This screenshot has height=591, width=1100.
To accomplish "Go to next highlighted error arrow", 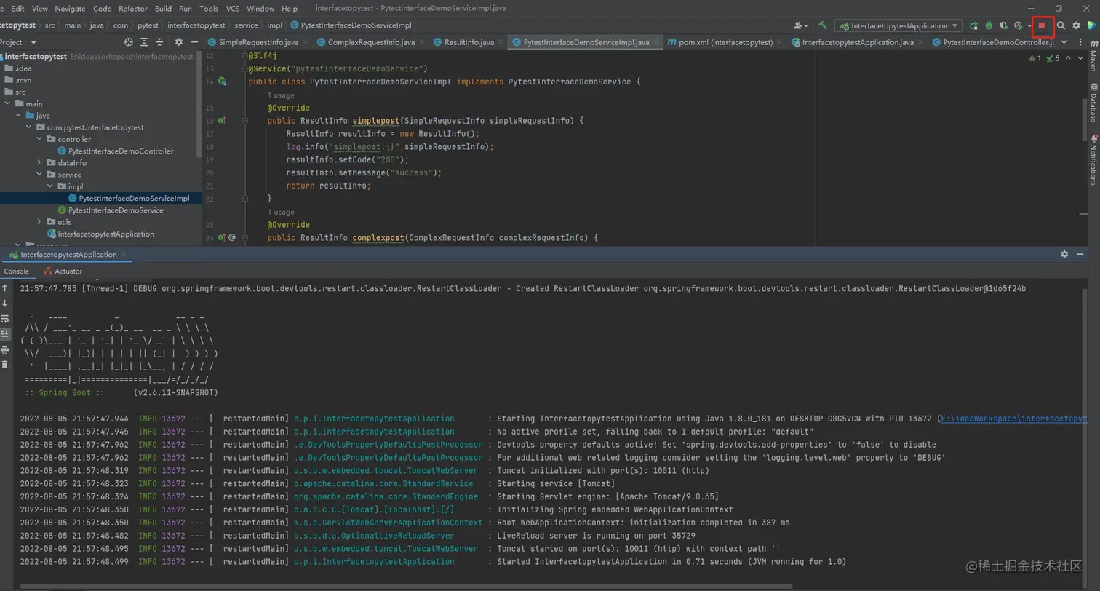I will 1082,58.
